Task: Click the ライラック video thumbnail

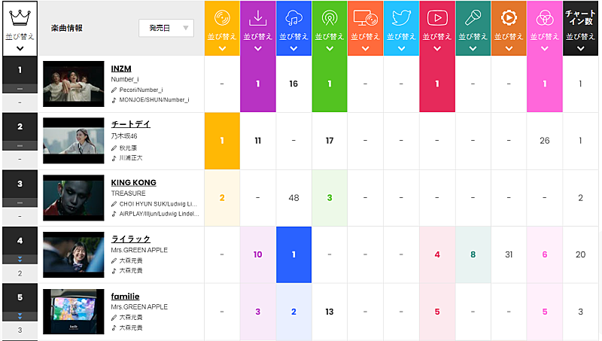Action: pyautogui.click(x=74, y=254)
